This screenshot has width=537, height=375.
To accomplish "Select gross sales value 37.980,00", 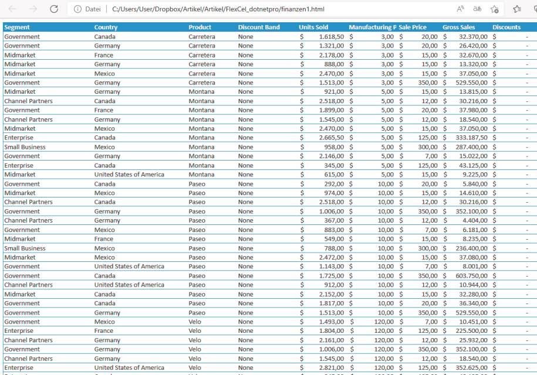I will pos(473,110).
